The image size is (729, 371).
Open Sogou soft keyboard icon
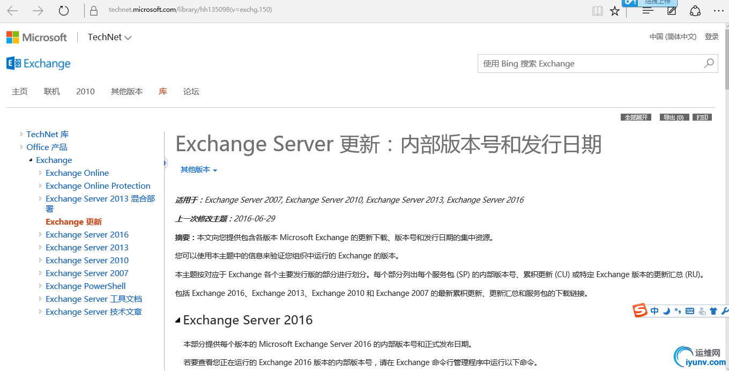(690, 311)
